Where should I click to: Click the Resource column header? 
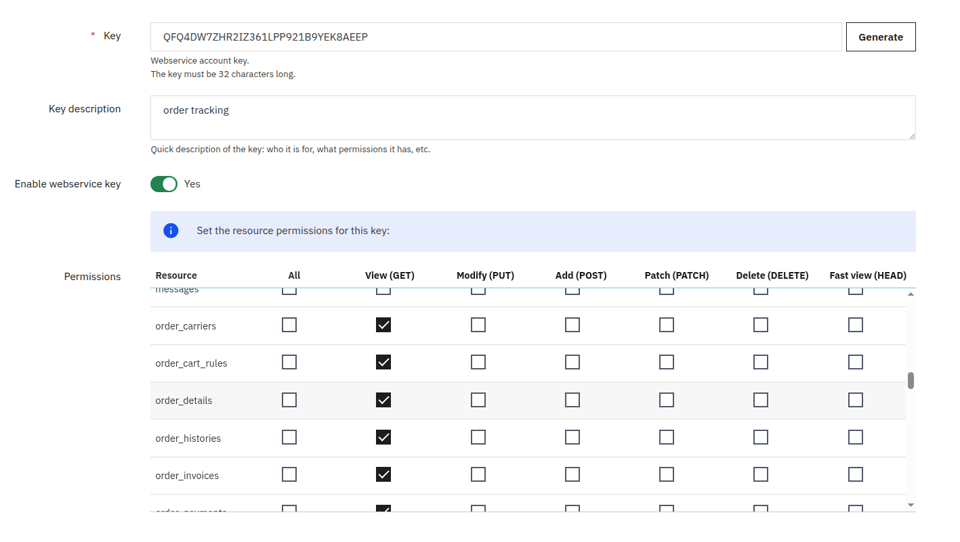176,275
